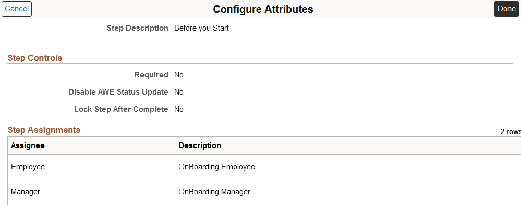Image resolution: width=521 pixels, height=212 pixels.
Task: Select the Configure Attributes page title
Action: (x=263, y=9)
